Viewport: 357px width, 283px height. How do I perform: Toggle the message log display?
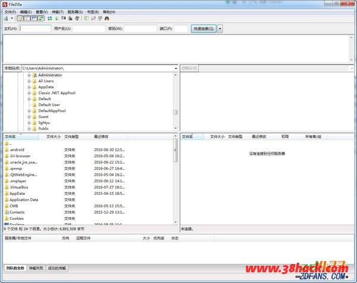click(20, 18)
